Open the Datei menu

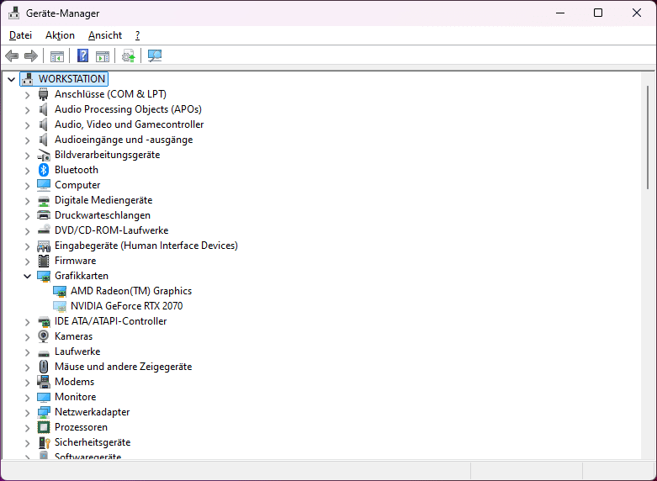click(x=20, y=35)
